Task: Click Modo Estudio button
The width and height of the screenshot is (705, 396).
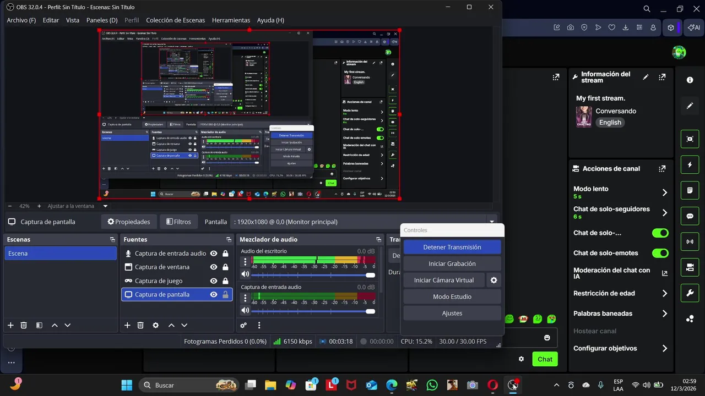Action: [x=452, y=296]
